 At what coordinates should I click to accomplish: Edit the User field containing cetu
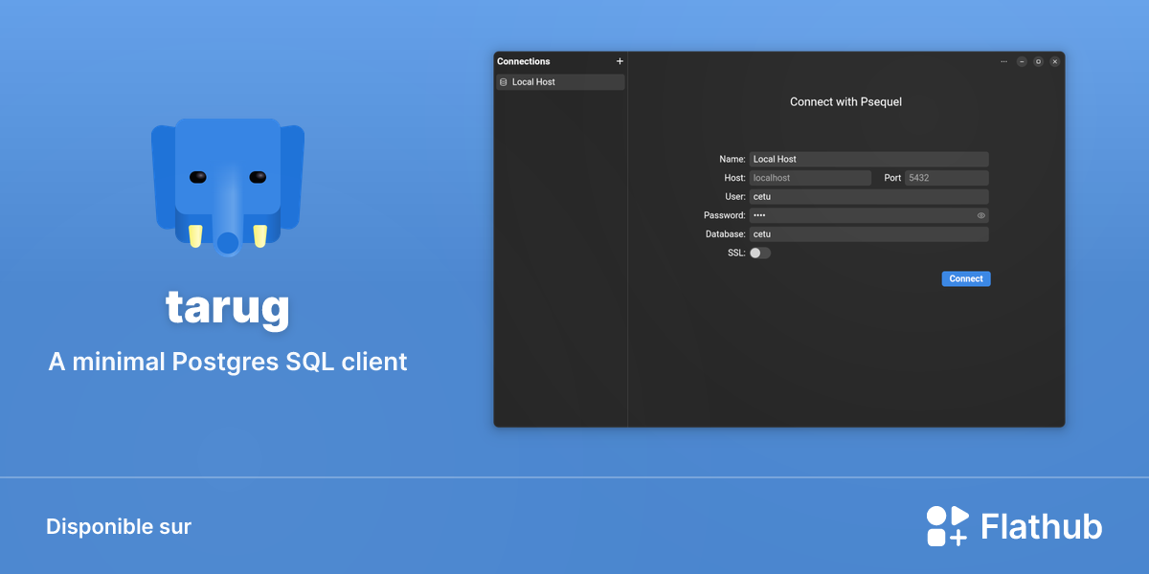pos(868,196)
